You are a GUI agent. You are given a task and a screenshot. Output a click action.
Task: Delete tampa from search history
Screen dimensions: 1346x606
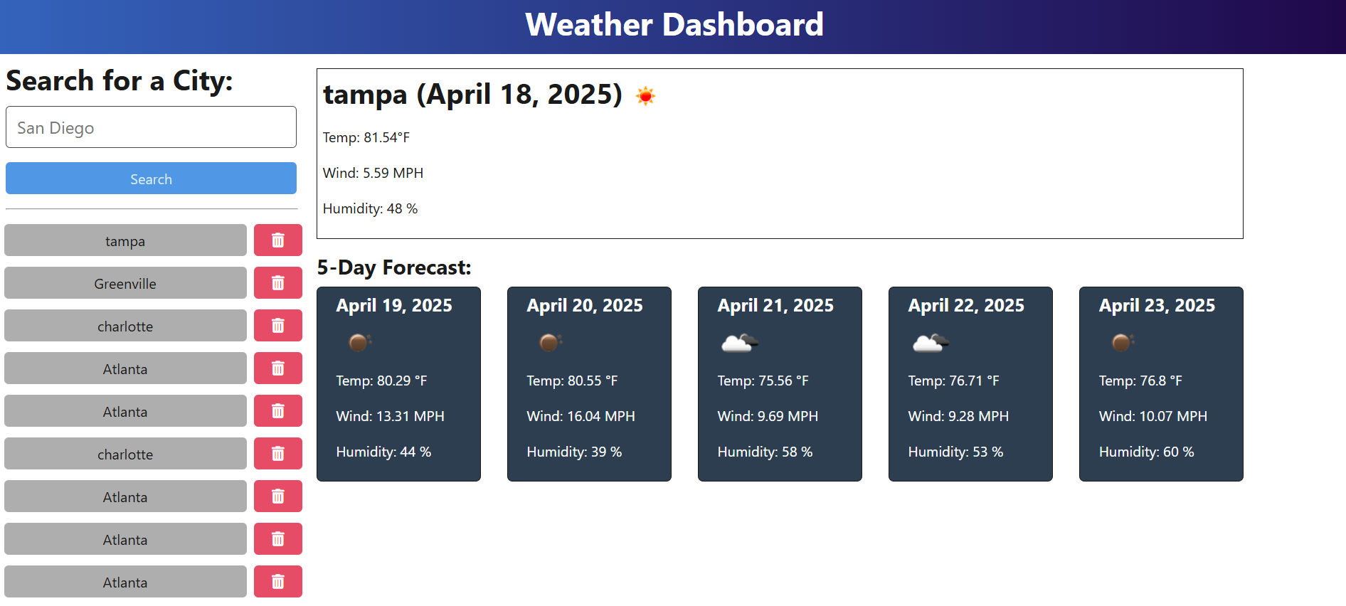pyautogui.click(x=278, y=240)
